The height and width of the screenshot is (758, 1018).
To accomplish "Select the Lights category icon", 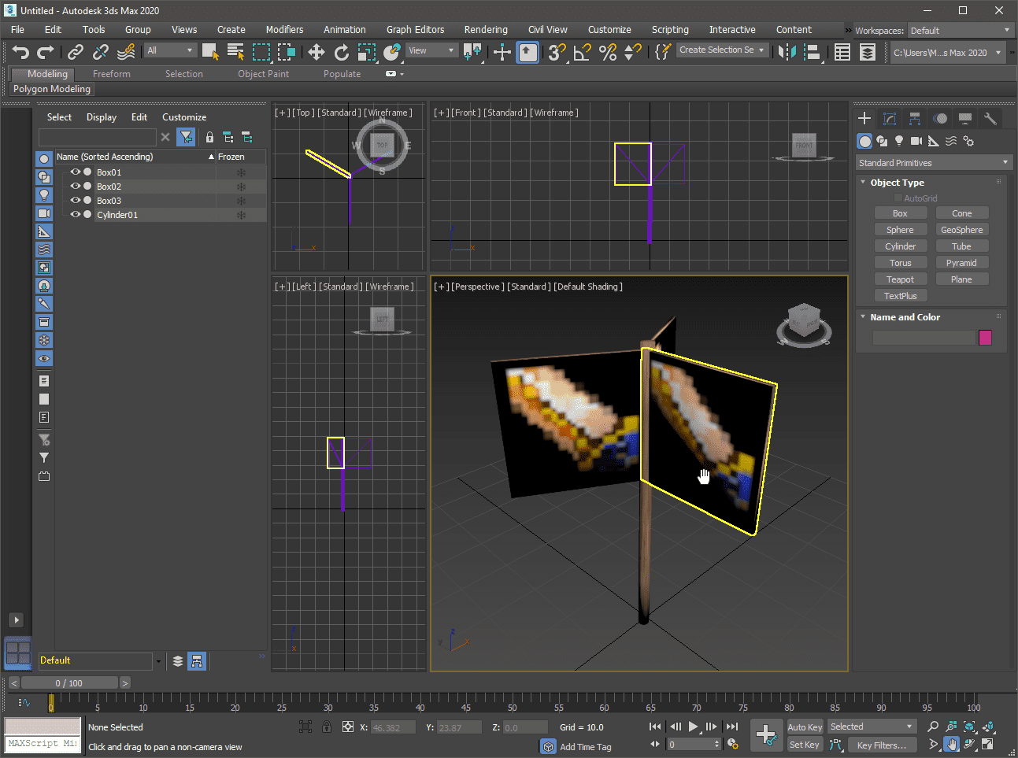I will click(899, 141).
